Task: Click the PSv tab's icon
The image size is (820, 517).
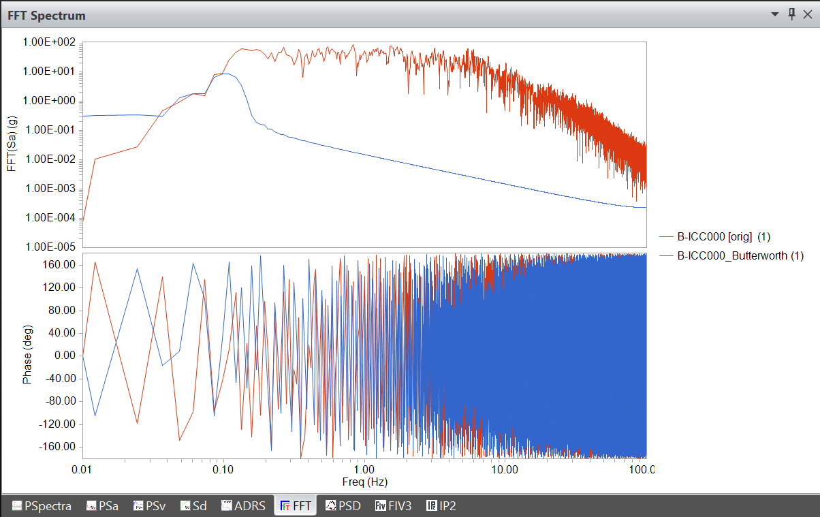Action: click(138, 505)
